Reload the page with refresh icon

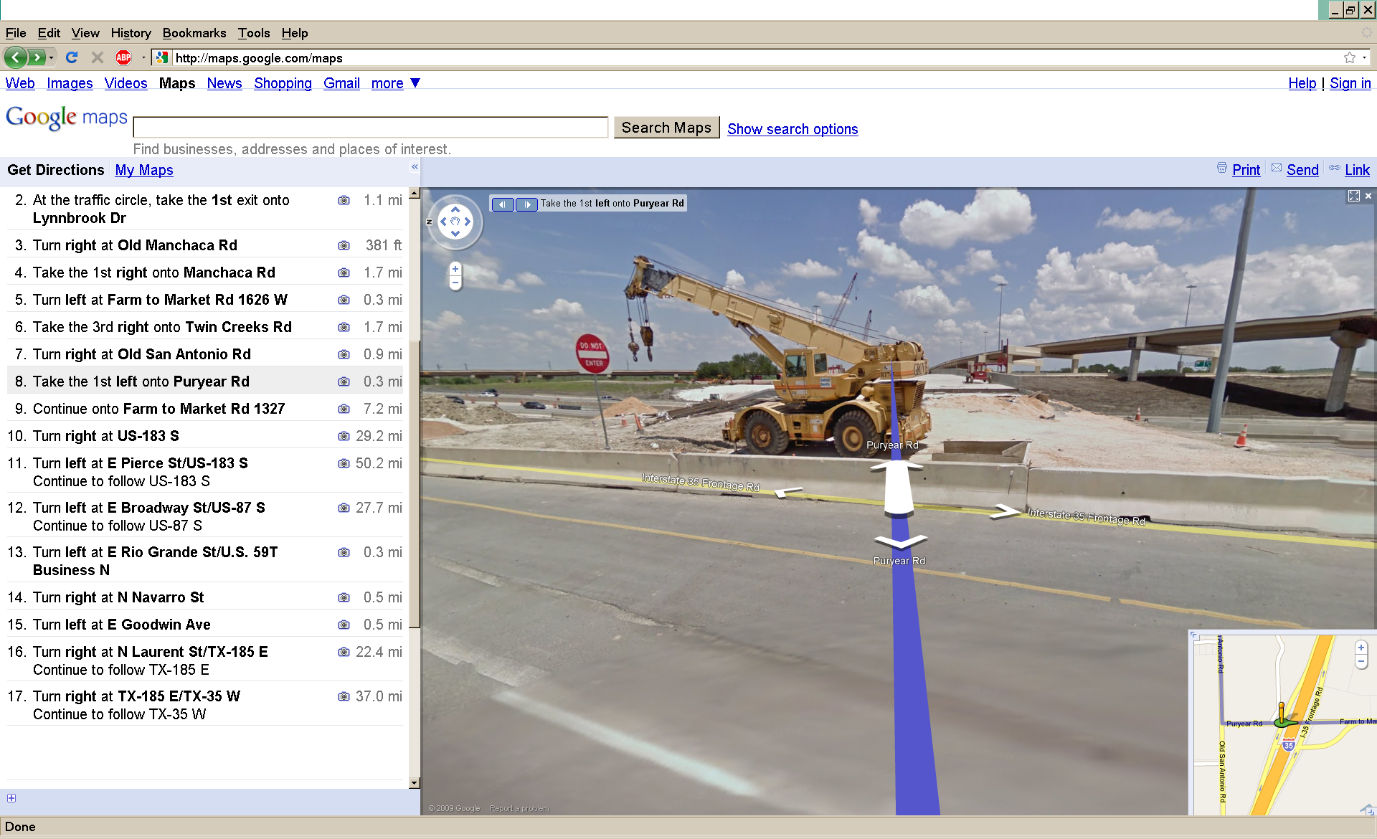click(x=72, y=57)
